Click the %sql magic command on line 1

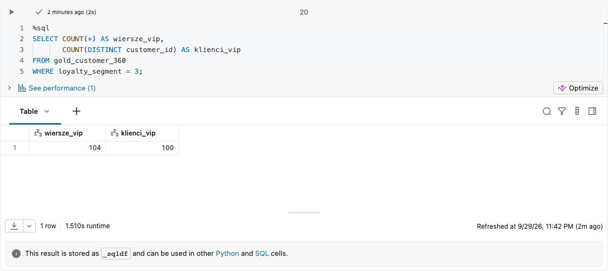click(x=41, y=28)
